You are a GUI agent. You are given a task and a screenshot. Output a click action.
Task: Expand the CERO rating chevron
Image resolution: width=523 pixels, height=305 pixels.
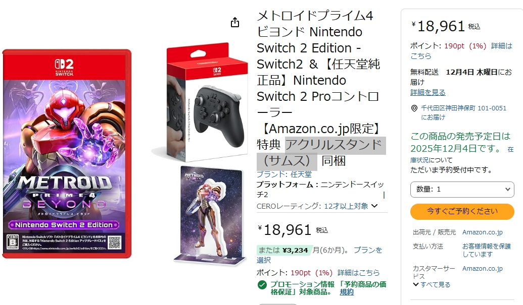[x=374, y=206]
